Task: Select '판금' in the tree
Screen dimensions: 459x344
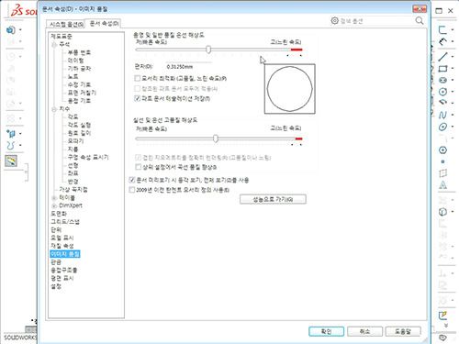Action: pyautogui.click(x=56, y=262)
